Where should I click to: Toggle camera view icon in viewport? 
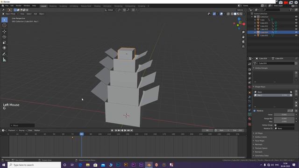click(x=243, y=42)
